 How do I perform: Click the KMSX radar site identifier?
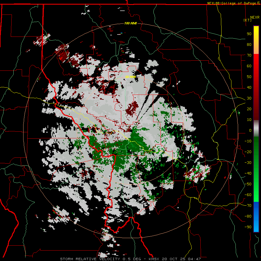coord(154,259)
